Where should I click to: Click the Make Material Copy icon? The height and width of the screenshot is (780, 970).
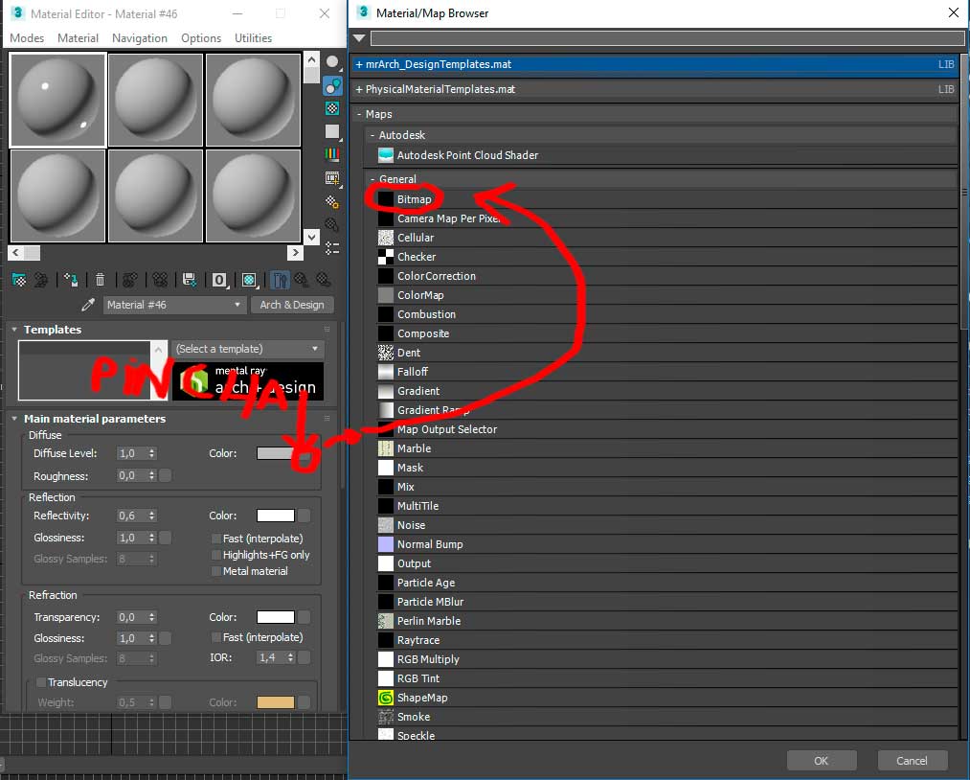pos(130,280)
